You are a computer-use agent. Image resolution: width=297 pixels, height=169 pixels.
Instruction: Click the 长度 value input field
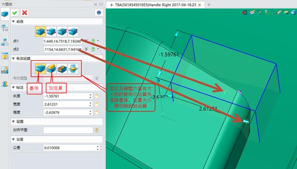coord(66,96)
